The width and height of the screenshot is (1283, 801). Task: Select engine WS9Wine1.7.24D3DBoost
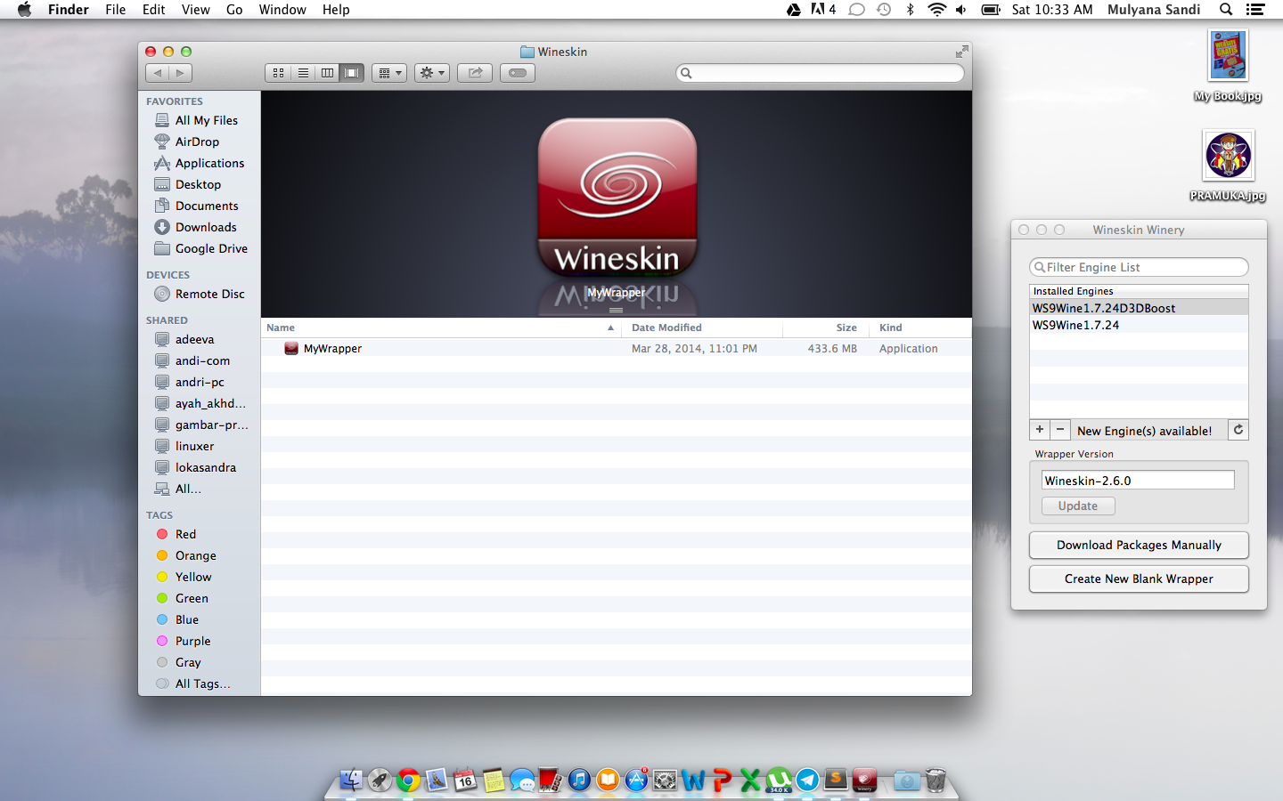pyautogui.click(x=1139, y=308)
